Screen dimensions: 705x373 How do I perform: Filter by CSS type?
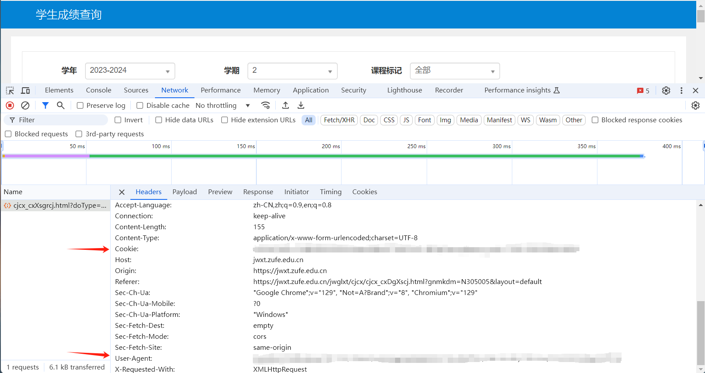tap(389, 120)
